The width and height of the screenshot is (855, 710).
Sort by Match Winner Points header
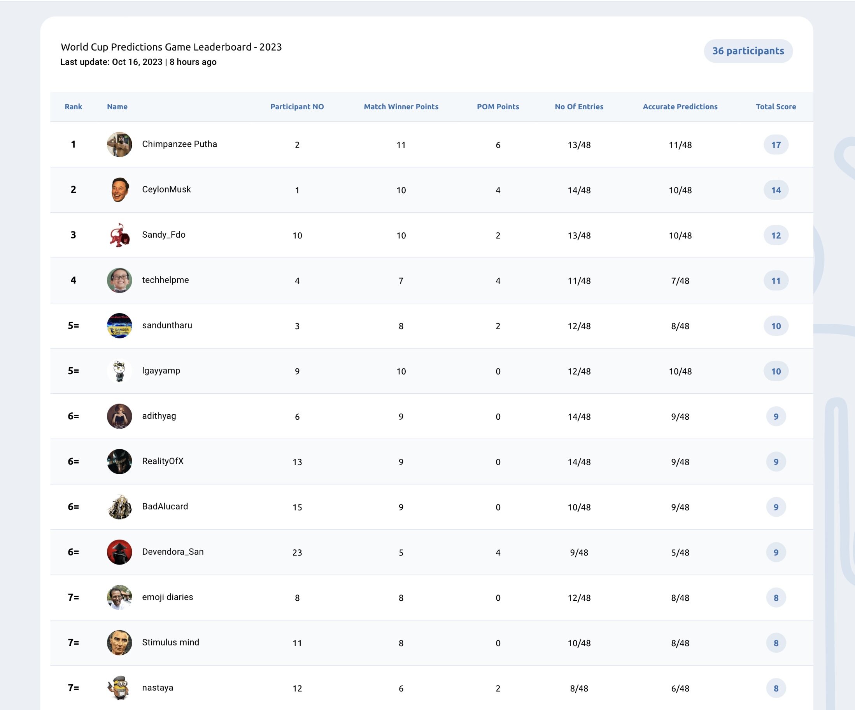(x=401, y=107)
